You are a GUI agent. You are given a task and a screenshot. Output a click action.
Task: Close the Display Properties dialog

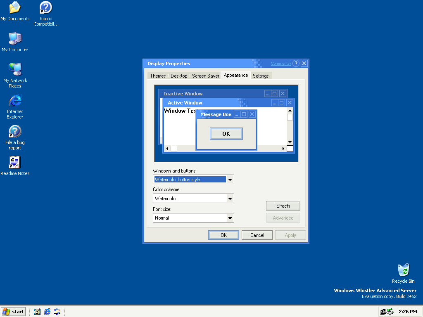tap(304, 63)
